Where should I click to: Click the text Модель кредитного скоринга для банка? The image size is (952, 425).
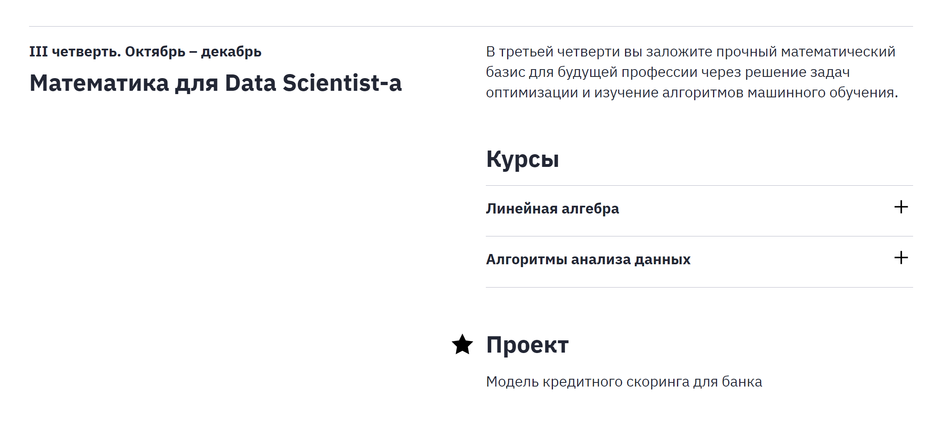click(624, 382)
